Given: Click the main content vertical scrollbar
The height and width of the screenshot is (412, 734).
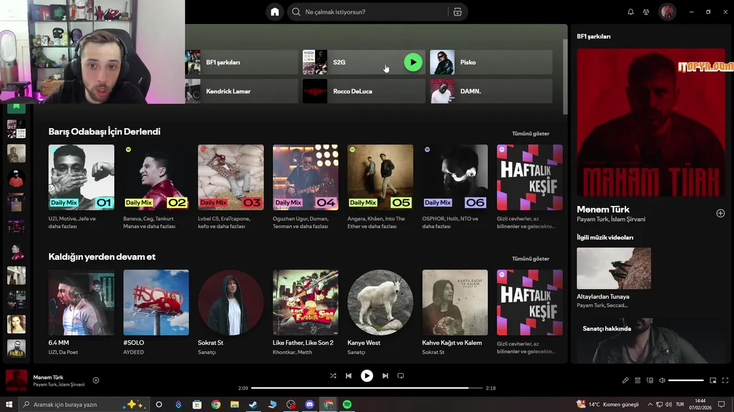Looking at the screenshot, I should coord(565,77).
